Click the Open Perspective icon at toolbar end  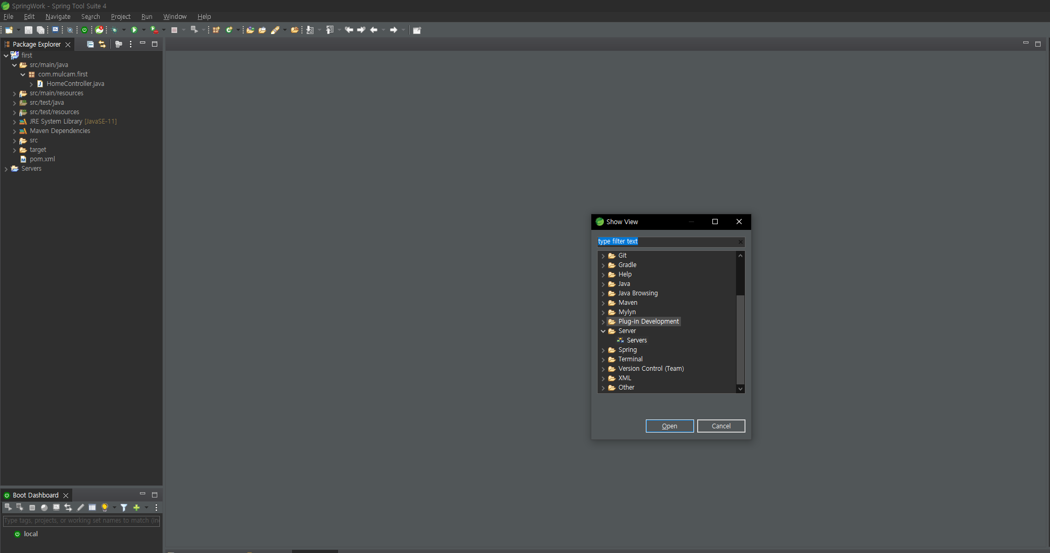(x=417, y=30)
